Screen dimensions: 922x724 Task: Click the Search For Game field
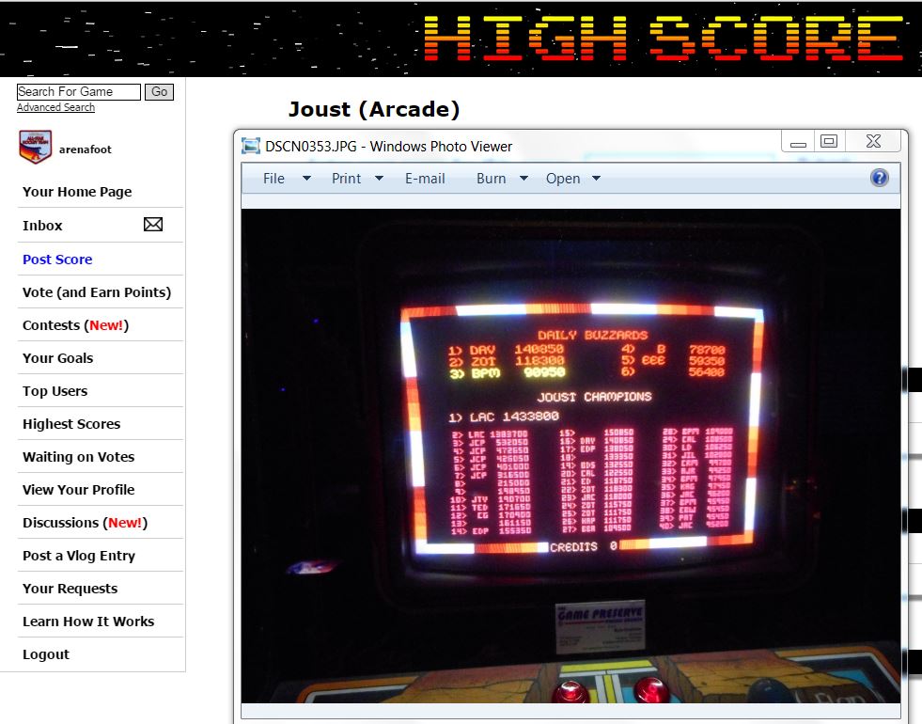pyautogui.click(x=79, y=92)
